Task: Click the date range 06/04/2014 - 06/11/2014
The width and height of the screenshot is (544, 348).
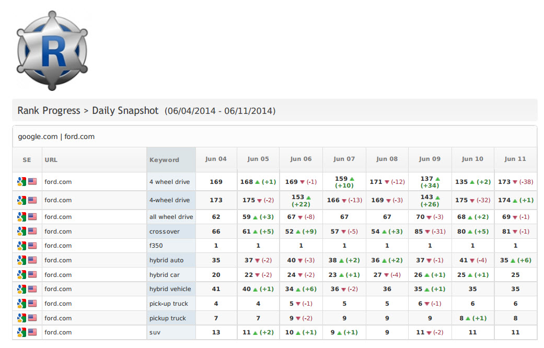Action: (220, 111)
